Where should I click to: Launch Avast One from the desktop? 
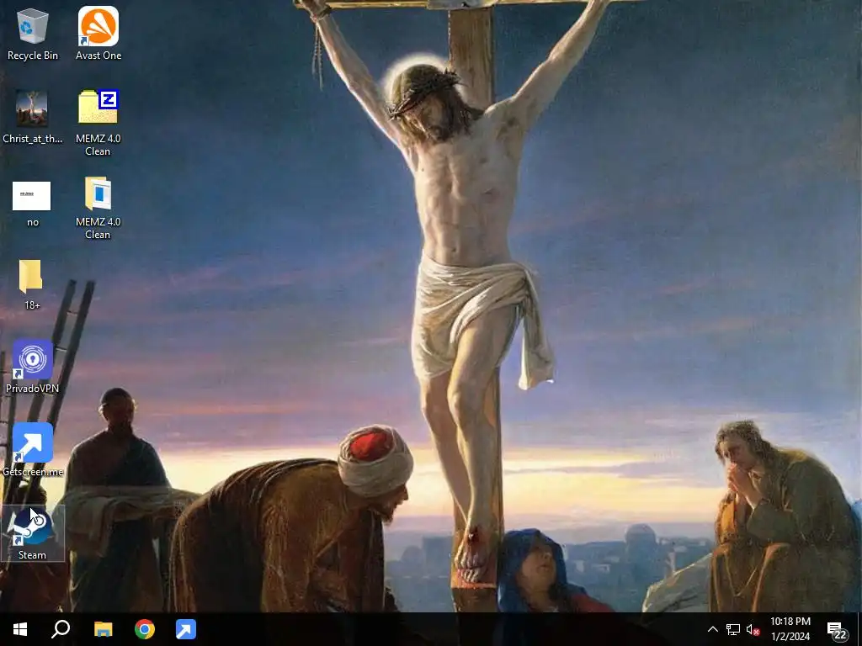coord(98,34)
